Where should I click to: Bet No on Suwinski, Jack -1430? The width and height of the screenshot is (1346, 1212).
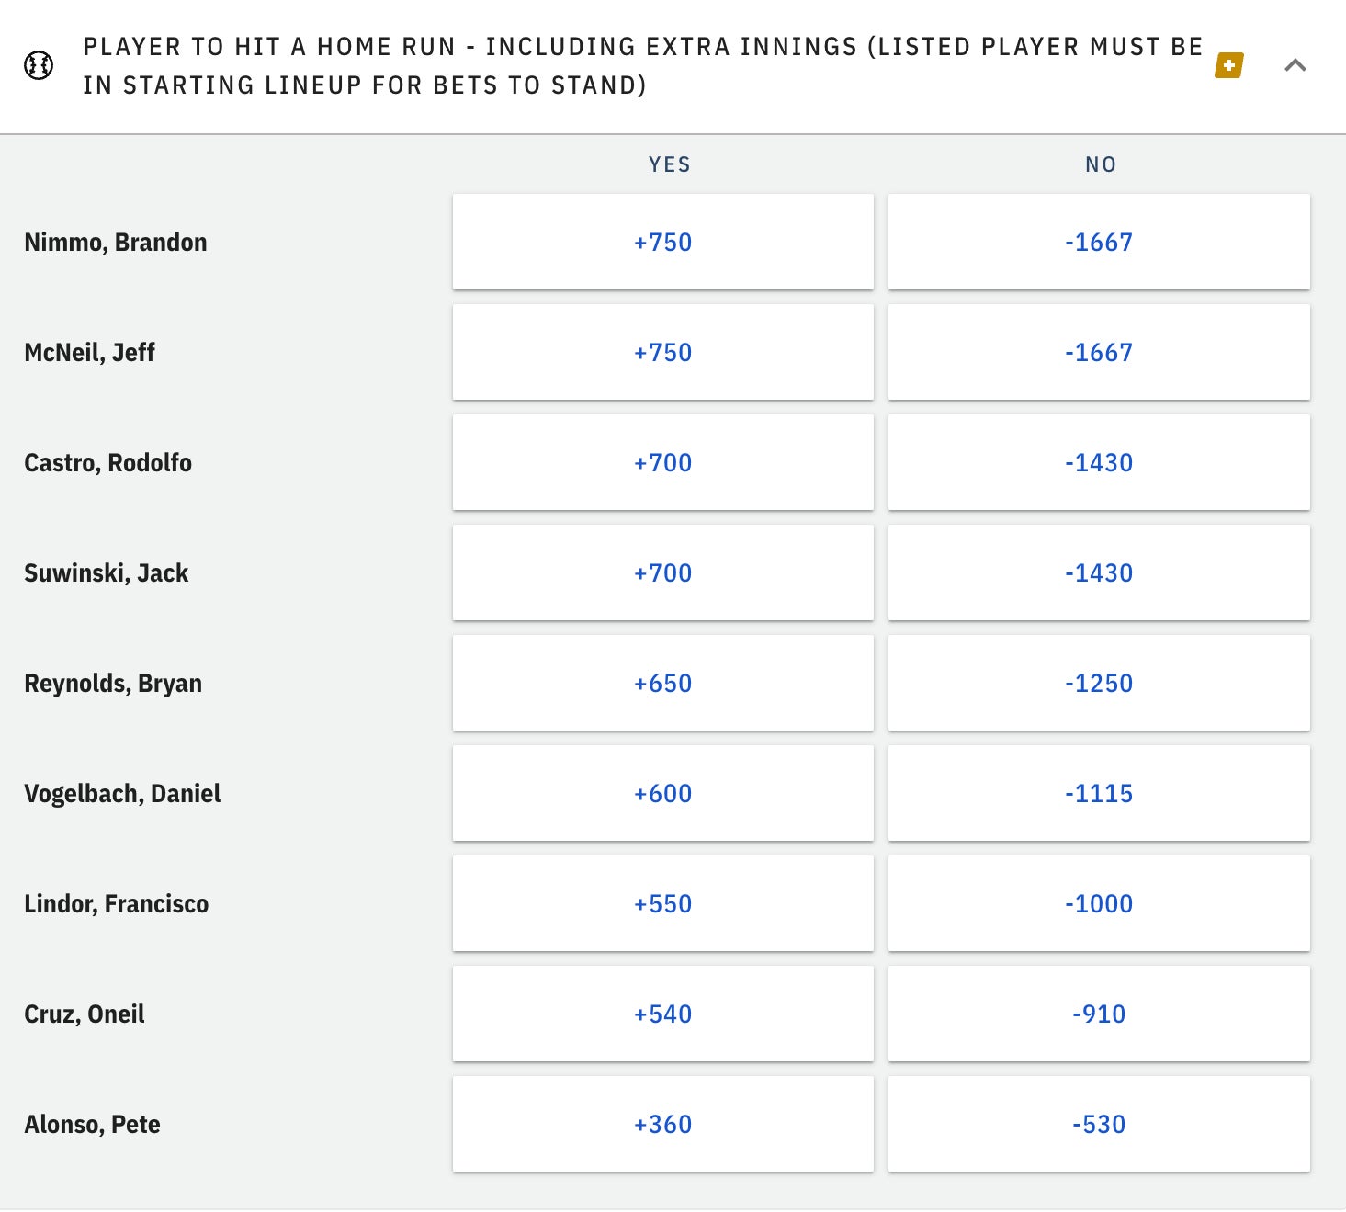click(1098, 572)
